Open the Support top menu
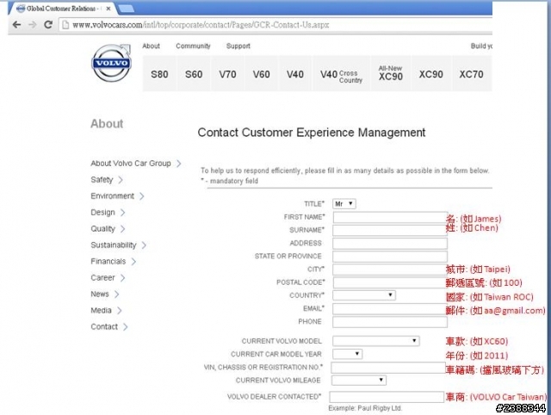Screen dimensions: 551x415 238,46
